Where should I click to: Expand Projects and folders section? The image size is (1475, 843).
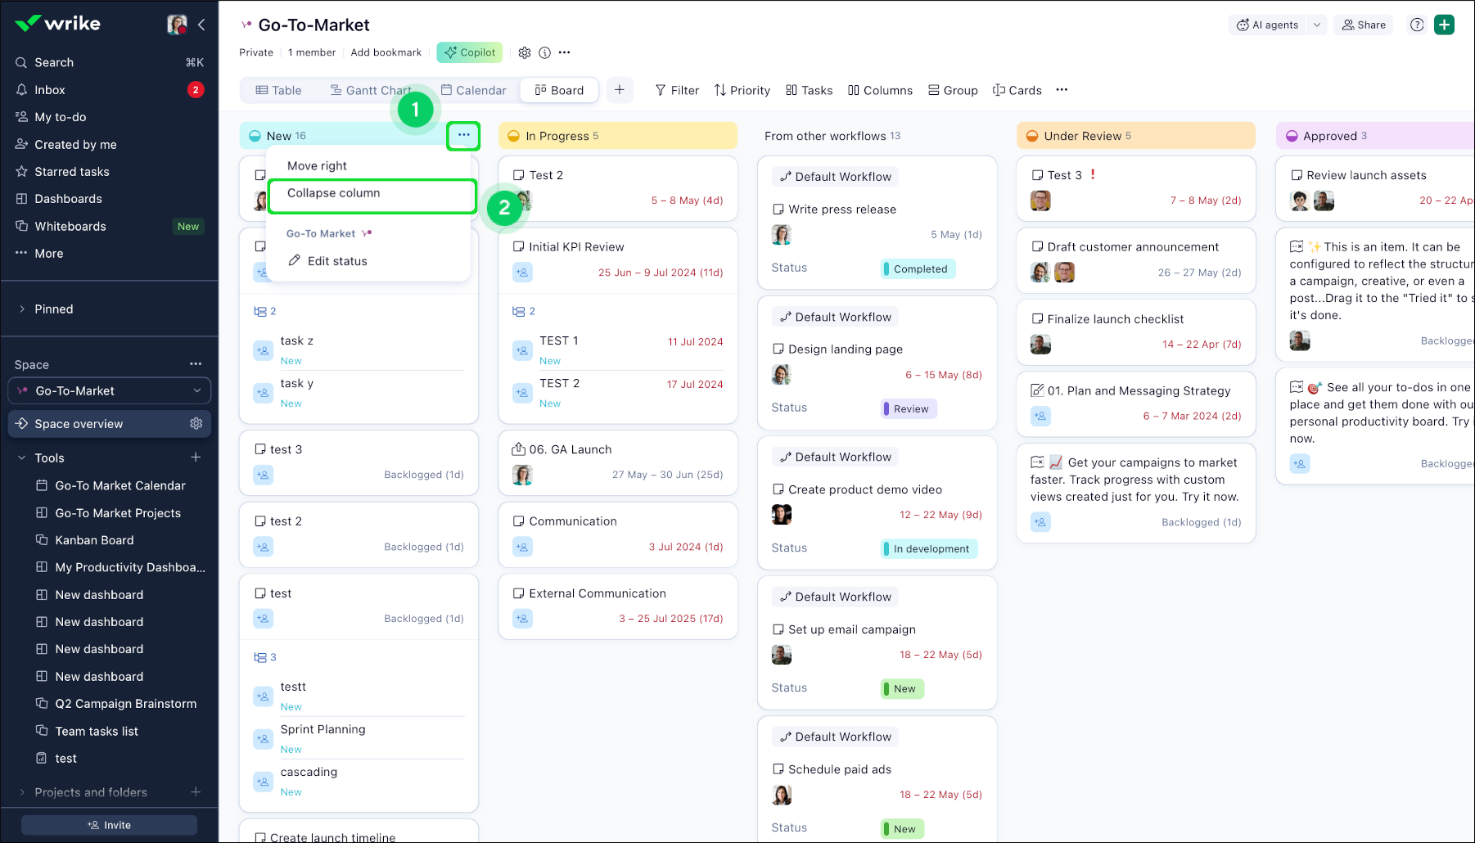[22, 791]
